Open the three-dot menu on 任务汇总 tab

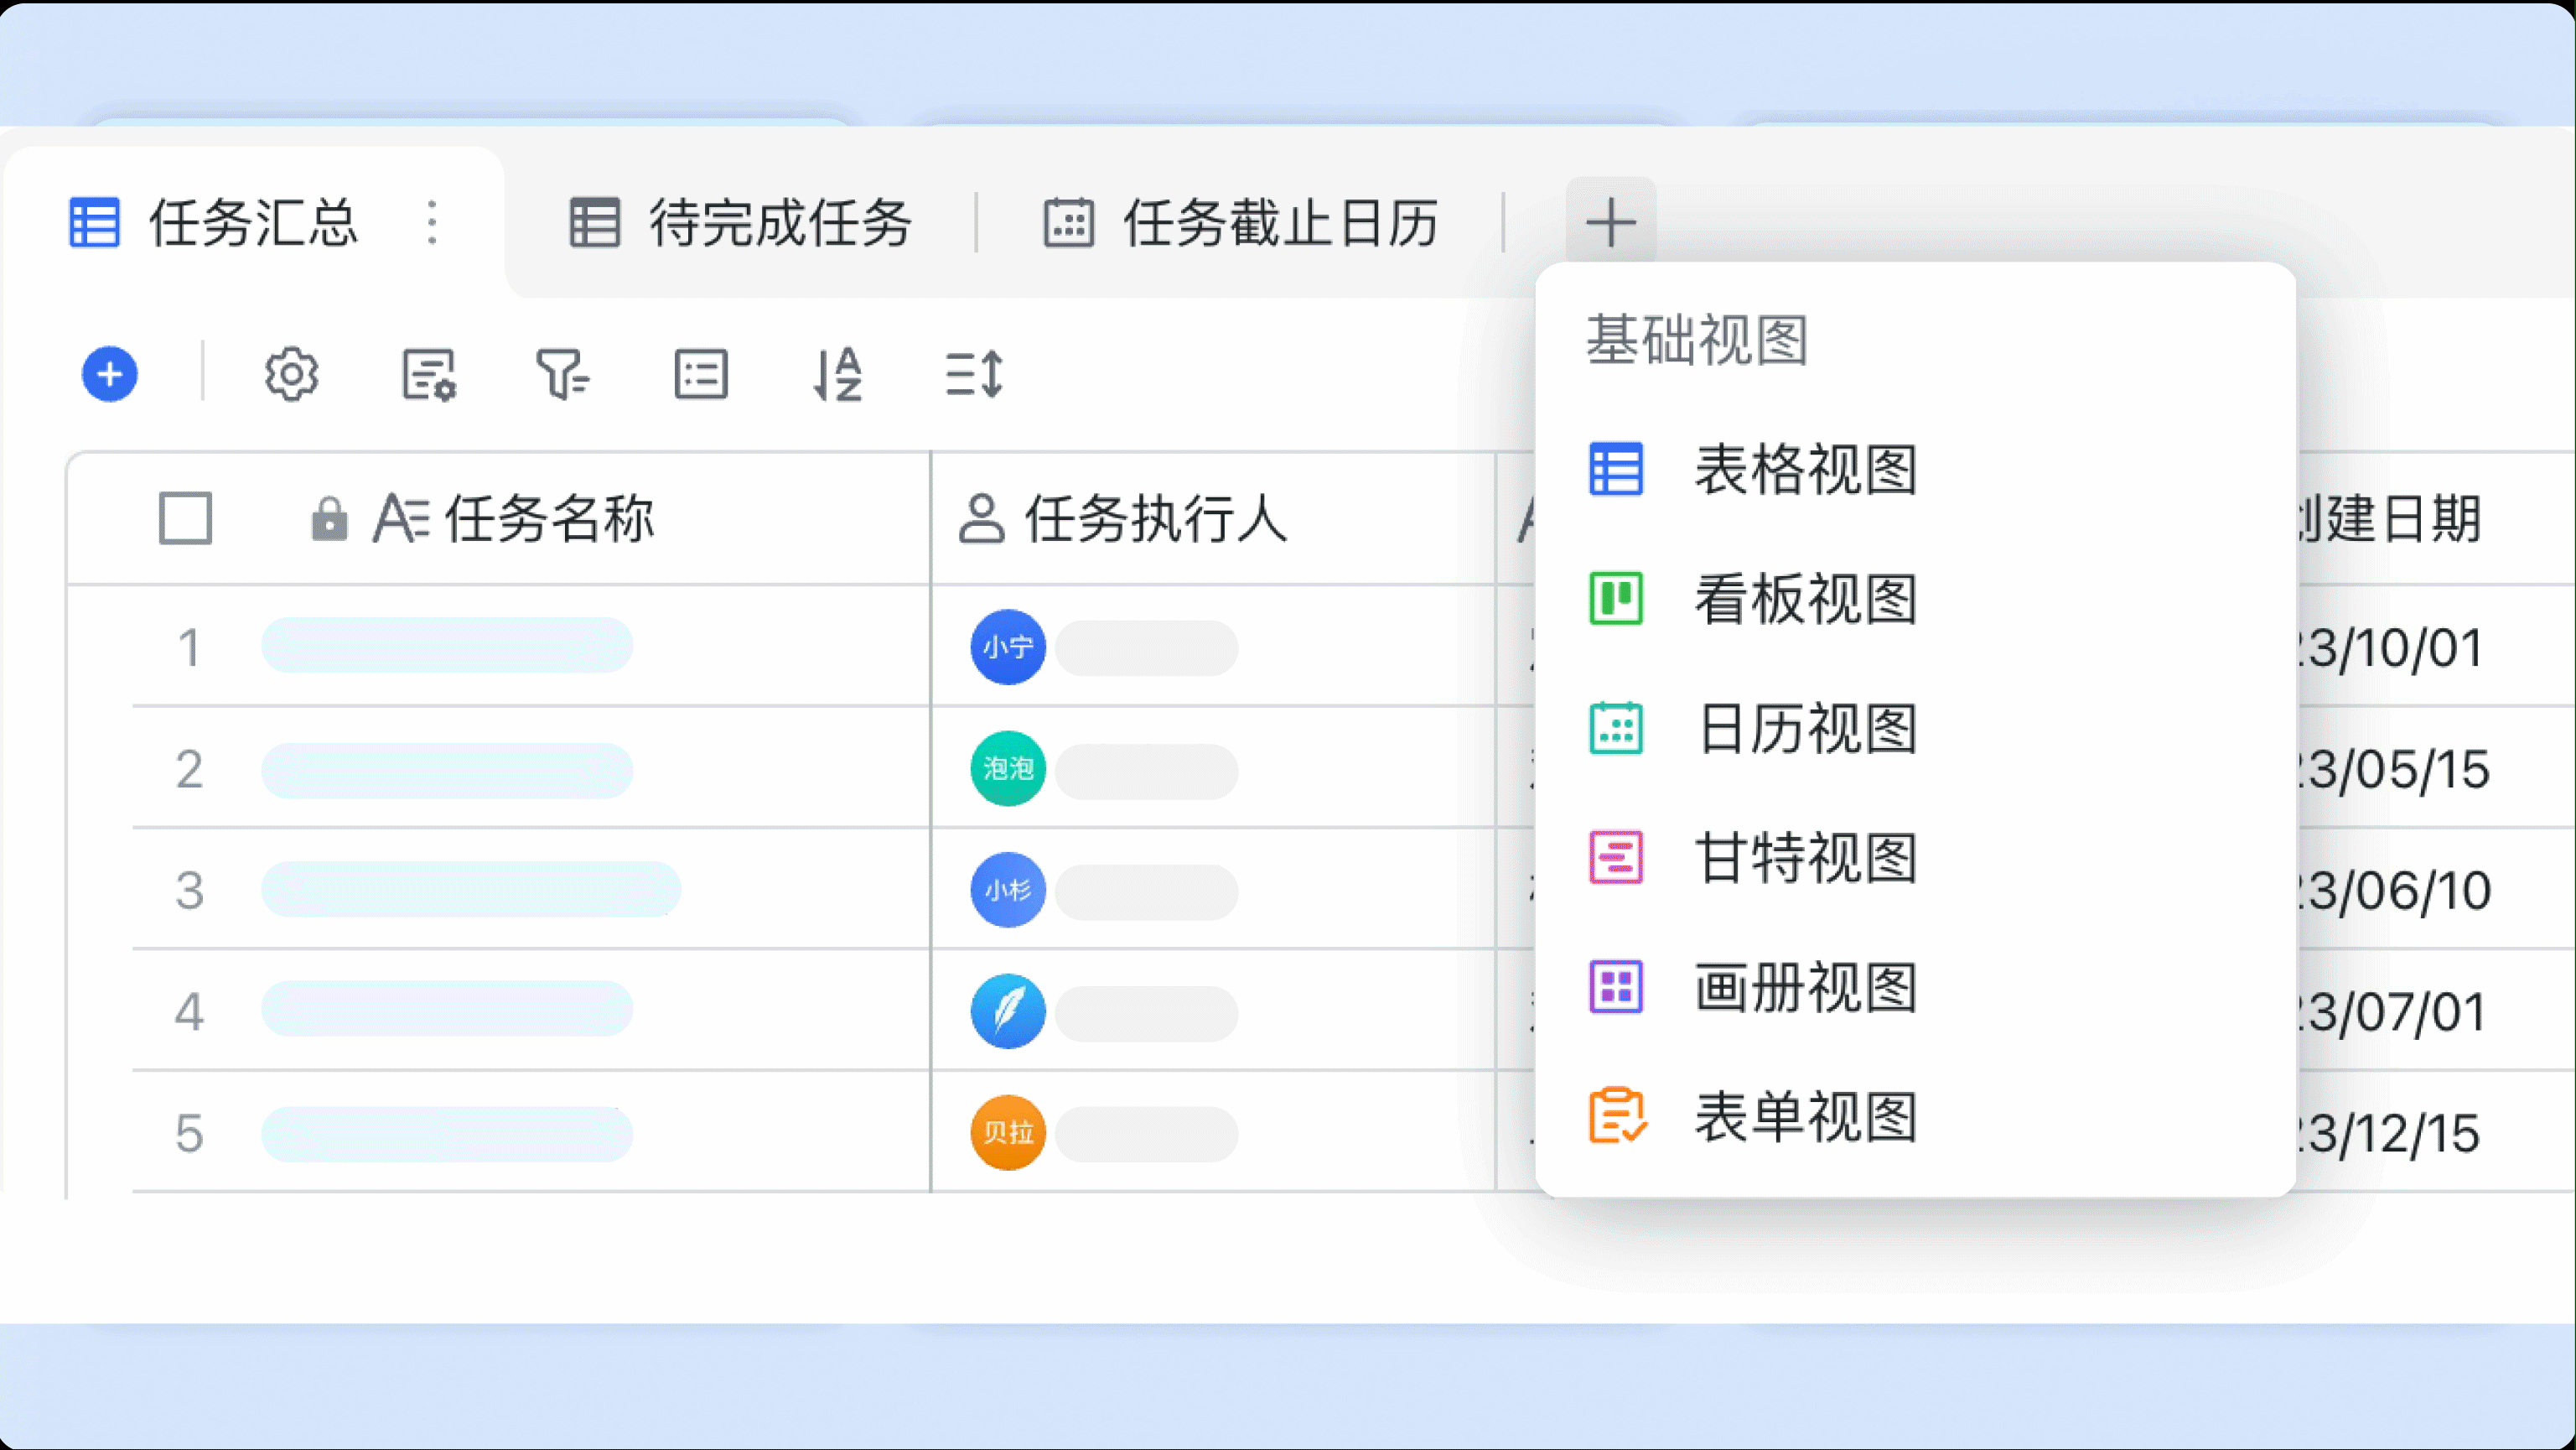click(432, 222)
